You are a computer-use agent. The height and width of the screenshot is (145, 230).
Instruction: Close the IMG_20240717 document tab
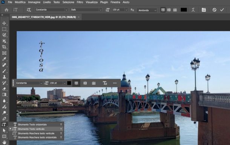(79, 17)
